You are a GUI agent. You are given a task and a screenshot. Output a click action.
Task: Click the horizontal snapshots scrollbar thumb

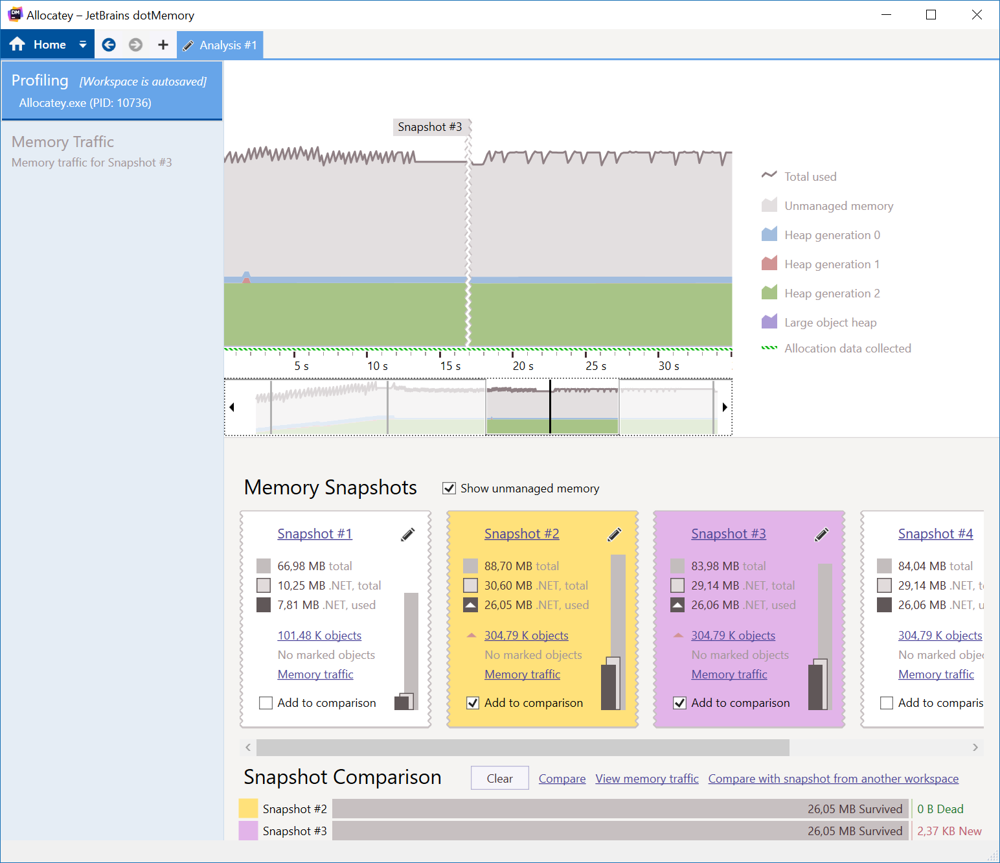point(523,748)
